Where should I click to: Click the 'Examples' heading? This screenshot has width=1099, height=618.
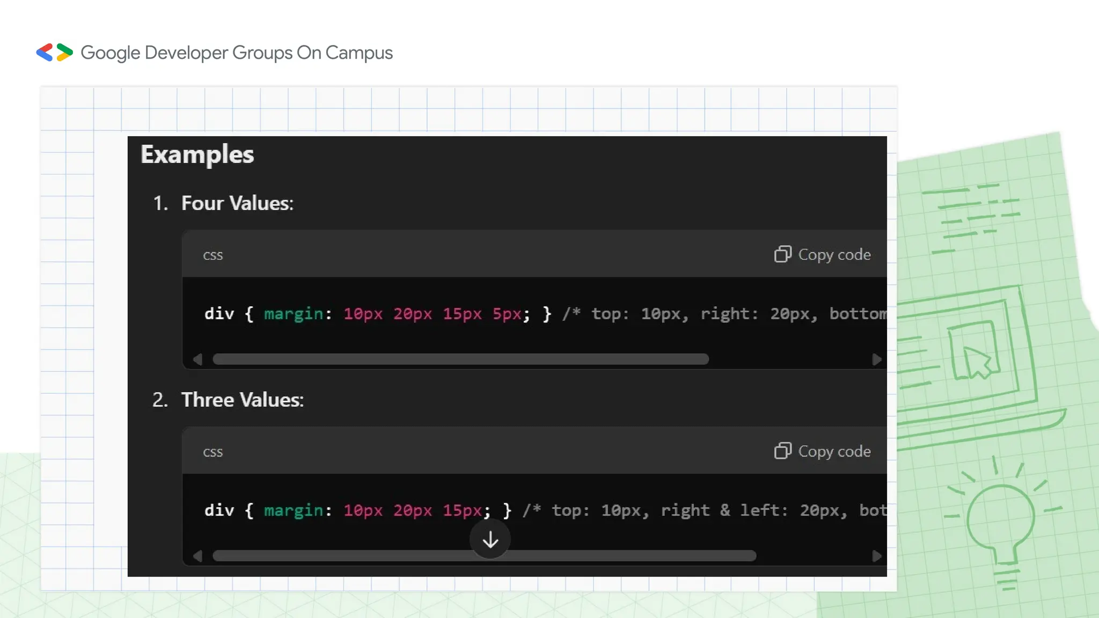point(197,154)
